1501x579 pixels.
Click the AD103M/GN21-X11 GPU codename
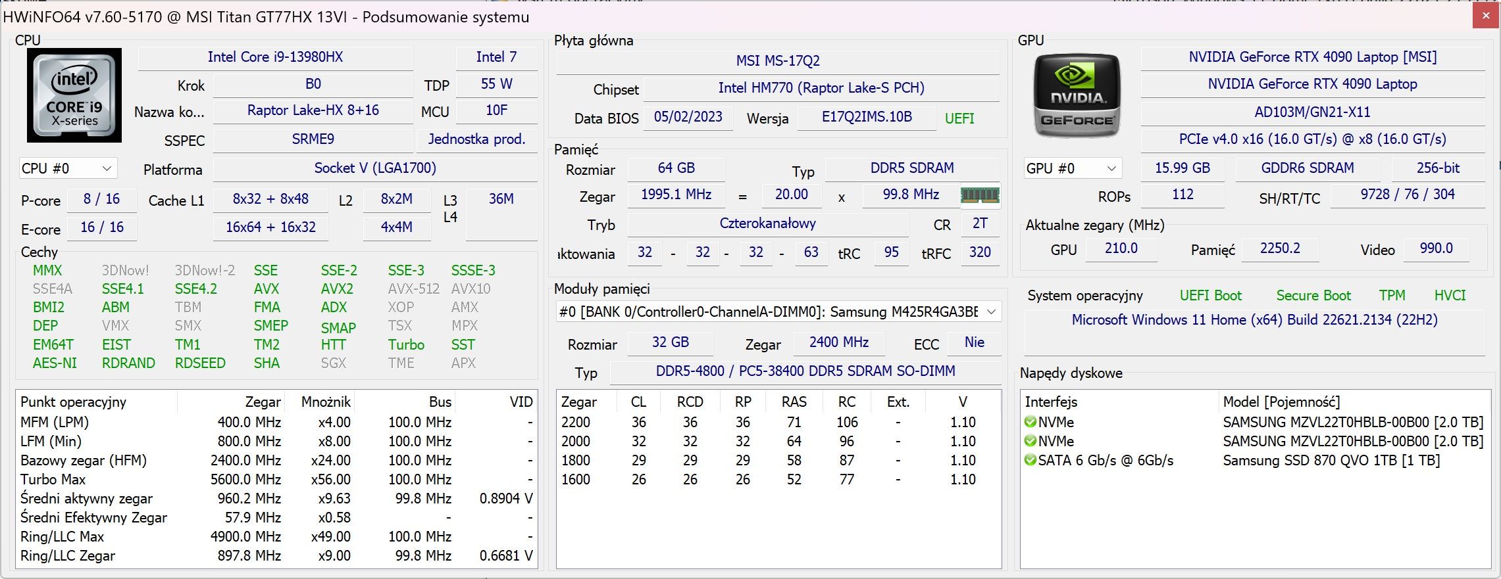(x=1312, y=112)
